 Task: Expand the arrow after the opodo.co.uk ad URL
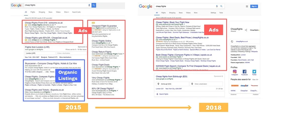[x=182, y=57]
